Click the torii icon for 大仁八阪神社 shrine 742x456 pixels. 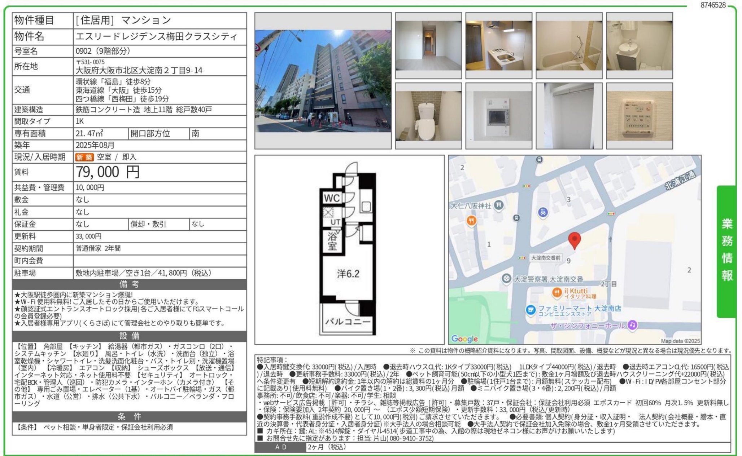pyautogui.click(x=499, y=205)
